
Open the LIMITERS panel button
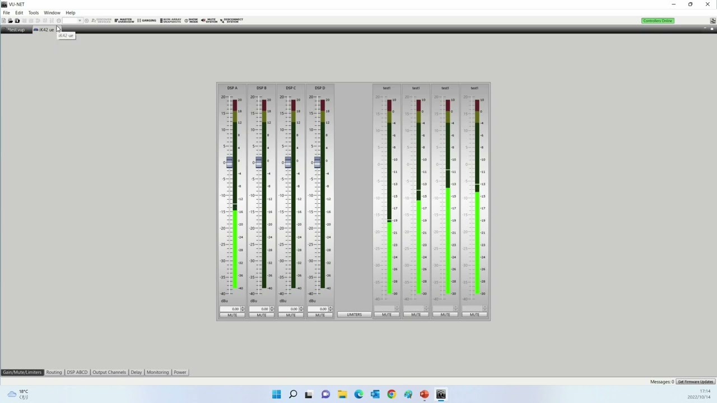pos(354,315)
